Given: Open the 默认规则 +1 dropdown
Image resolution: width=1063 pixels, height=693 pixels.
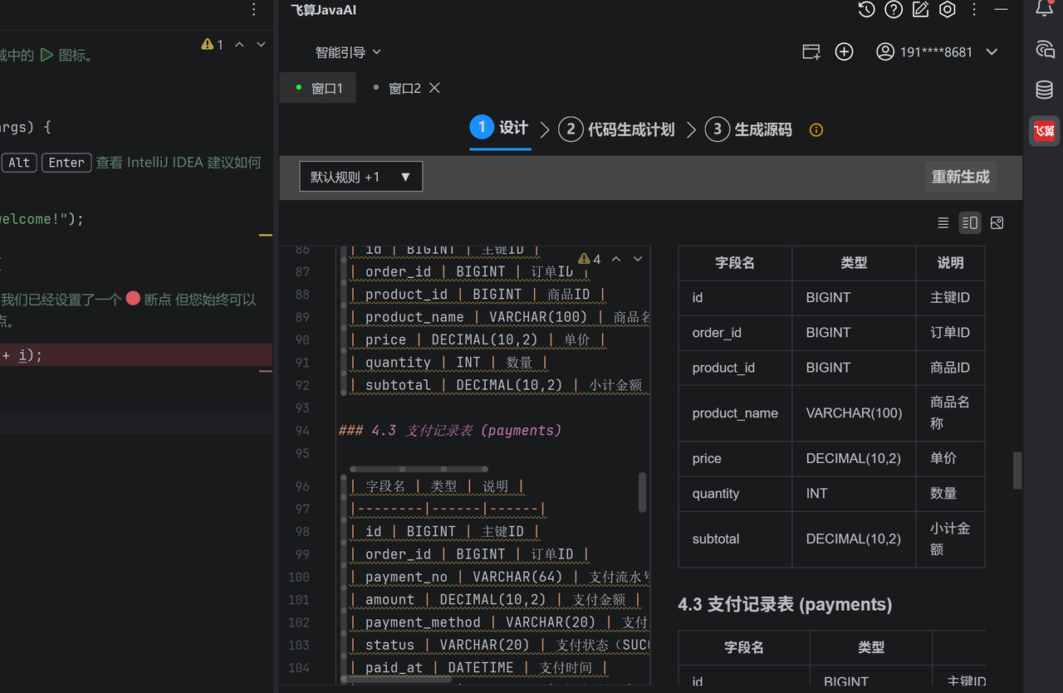Looking at the screenshot, I should [x=361, y=177].
